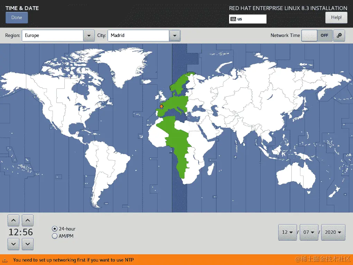Image resolution: width=353 pixels, height=265 pixels.
Task: Decrease the minutes with down arrow
Action: click(x=28, y=244)
